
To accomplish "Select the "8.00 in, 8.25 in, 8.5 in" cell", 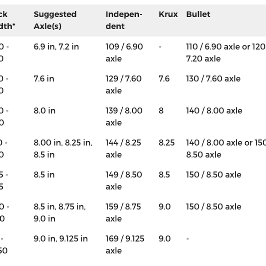I will [x=63, y=148].
